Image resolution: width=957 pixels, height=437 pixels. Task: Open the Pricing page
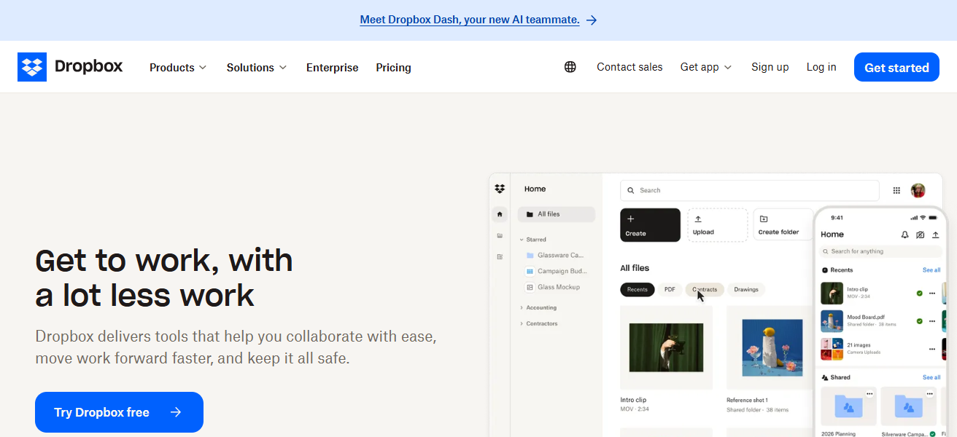[393, 67]
